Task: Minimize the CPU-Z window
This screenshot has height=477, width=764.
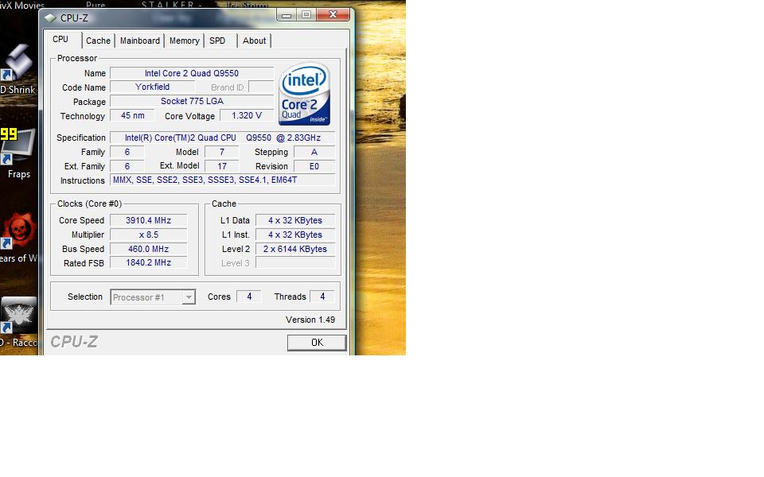Action: (286, 15)
